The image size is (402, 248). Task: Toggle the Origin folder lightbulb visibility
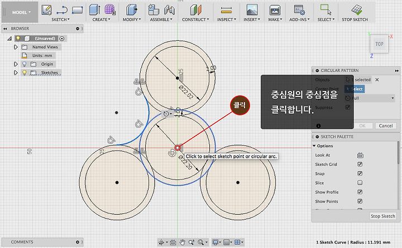coord(25,64)
